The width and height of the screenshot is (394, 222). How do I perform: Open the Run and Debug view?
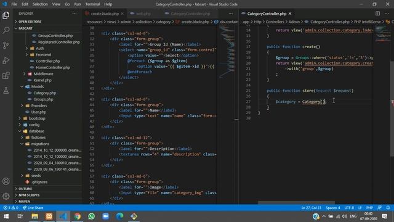[x=6, y=60]
